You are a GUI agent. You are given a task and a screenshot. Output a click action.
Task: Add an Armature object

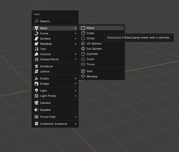click(55, 66)
